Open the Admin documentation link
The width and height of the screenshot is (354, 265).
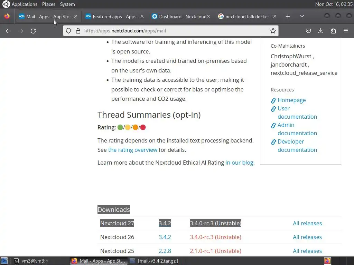[x=297, y=129]
